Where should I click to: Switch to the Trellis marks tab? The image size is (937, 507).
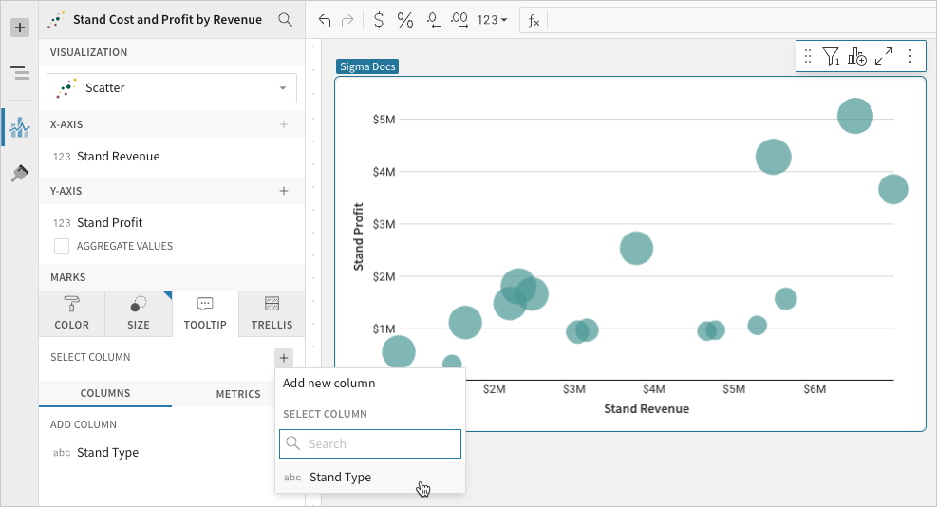272,313
